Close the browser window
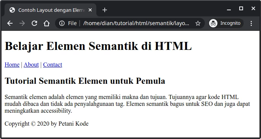 tap(253, 8)
